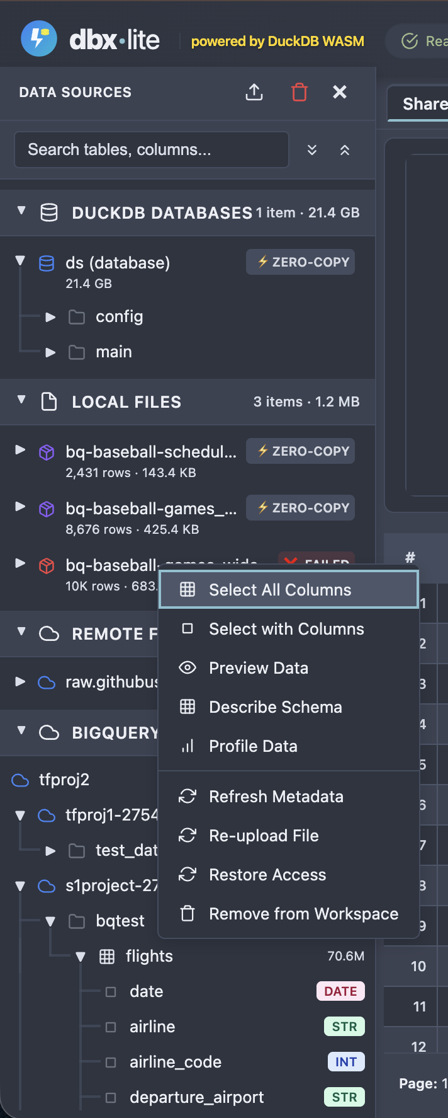448x1118 pixels.
Task: Choose Preview Data in context menu
Action: coord(289,668)
